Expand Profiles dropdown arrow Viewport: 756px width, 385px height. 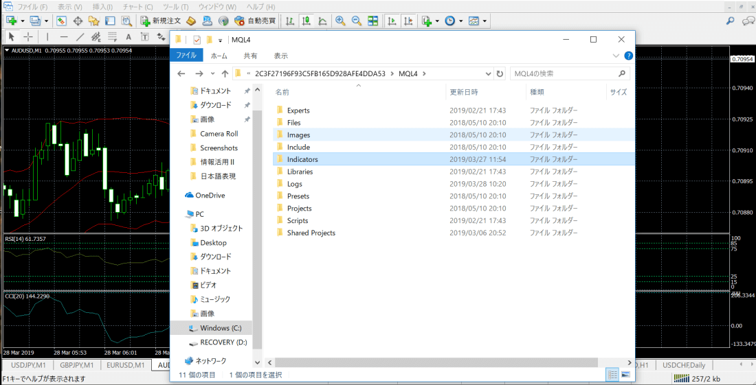[x=46, y=21]
